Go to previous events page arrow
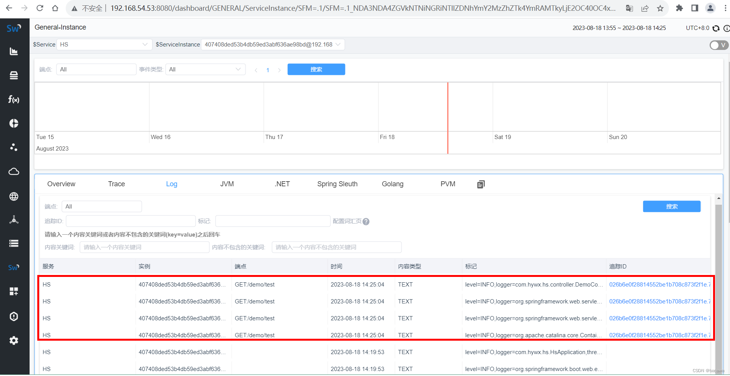 click(256, 70)
